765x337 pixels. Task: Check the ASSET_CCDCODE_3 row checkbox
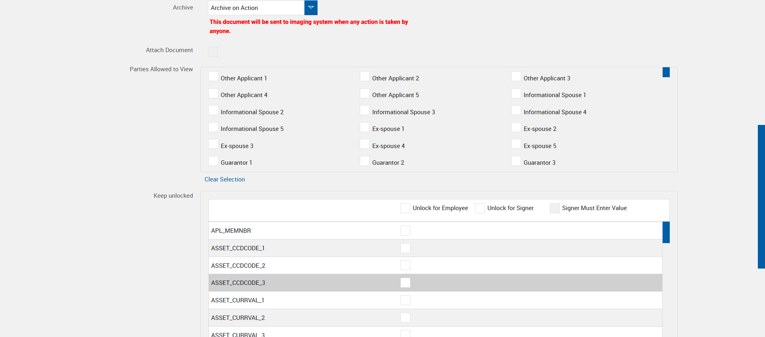tap(405, 283)
